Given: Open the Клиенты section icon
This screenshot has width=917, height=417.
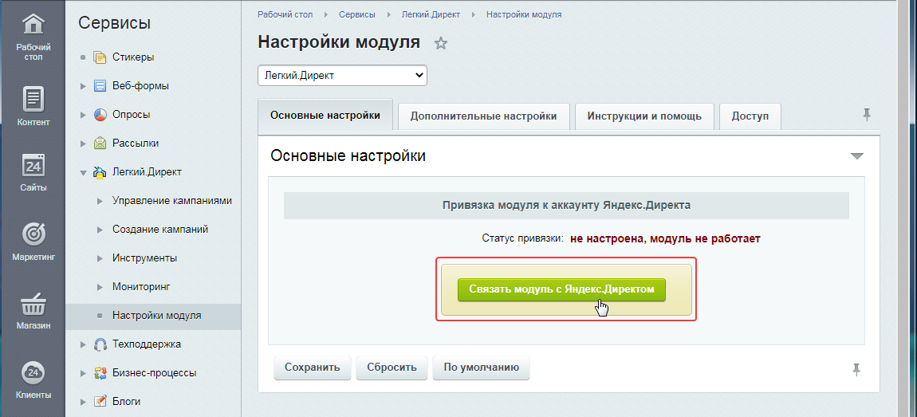Looking at the screenshot, I should [33, 372].
